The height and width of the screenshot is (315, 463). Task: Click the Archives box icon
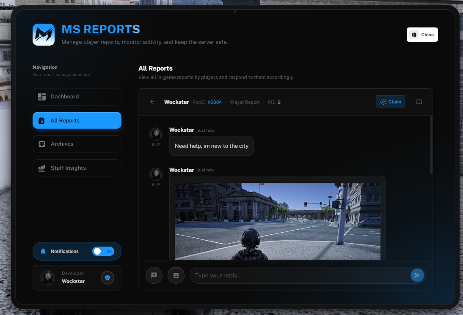42,144
